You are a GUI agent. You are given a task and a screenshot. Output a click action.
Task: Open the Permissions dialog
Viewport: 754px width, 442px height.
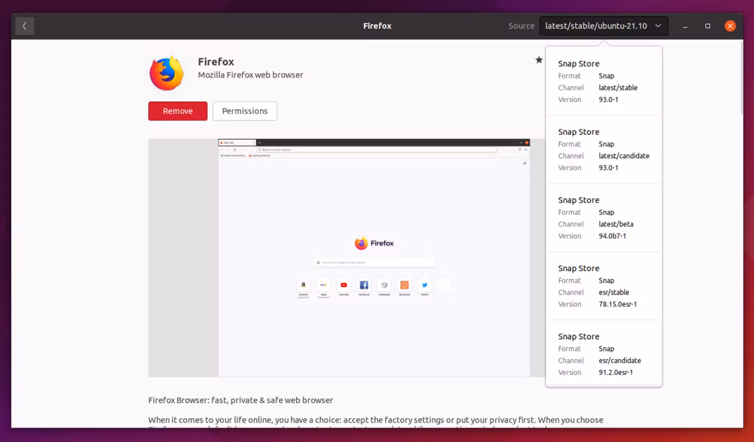click(245, 111)
